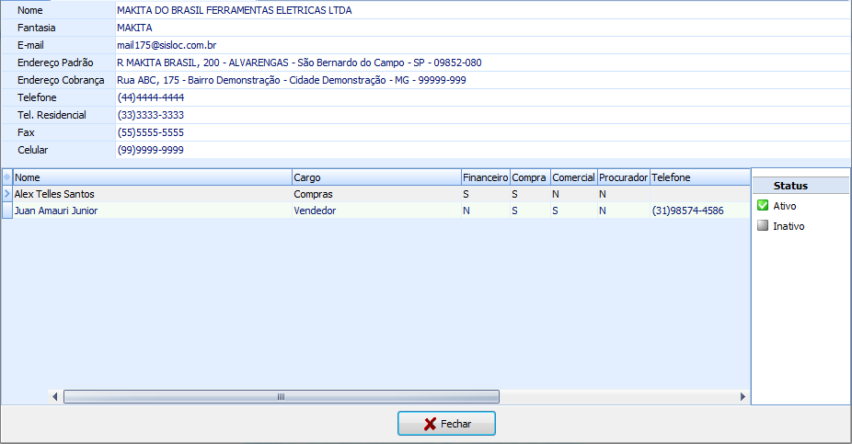Click the Tel. Residencial field (33)3333-3333

click(x=482, y=115)
